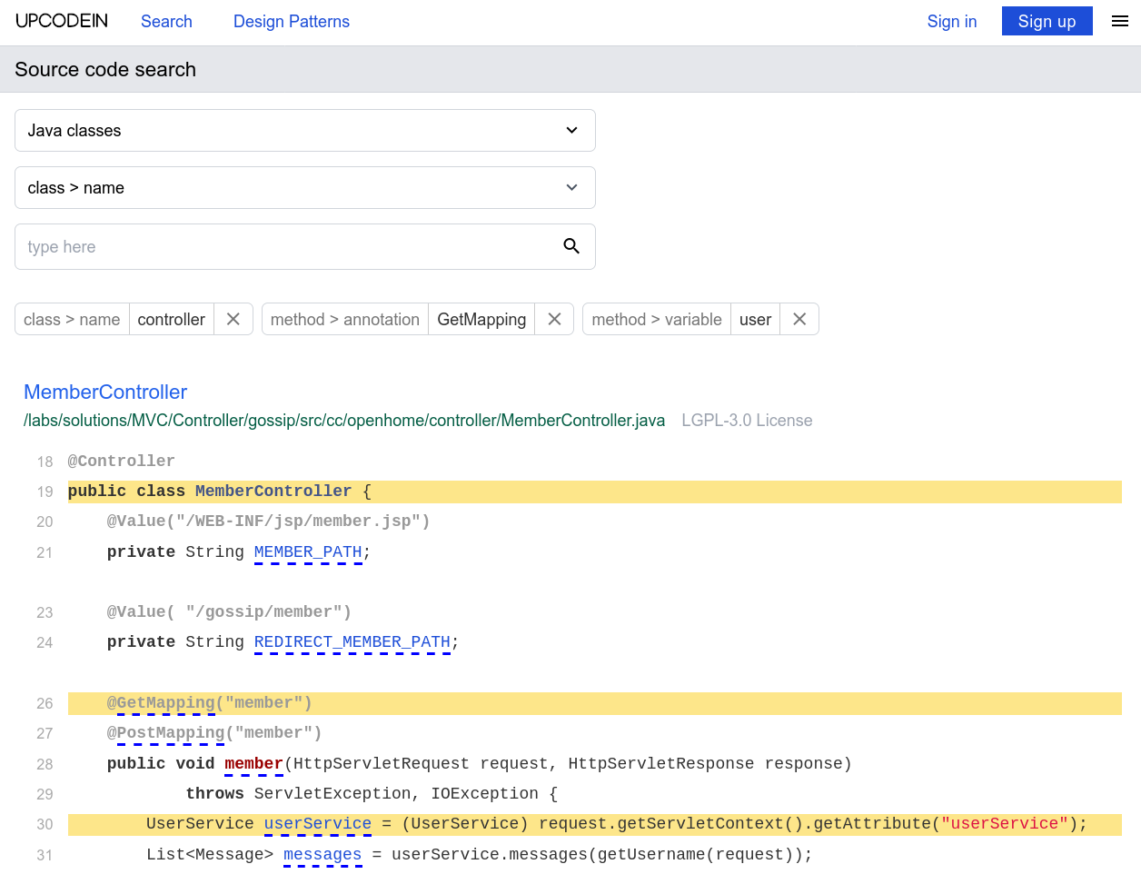Click the GetMapping annotation on line 26
Image resolution: width=1141 pixels, height=884 pixels.
(x=165, y=703)
